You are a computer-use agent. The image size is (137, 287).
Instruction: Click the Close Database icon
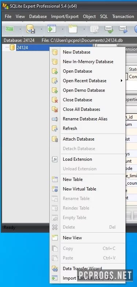coord(55,100)
